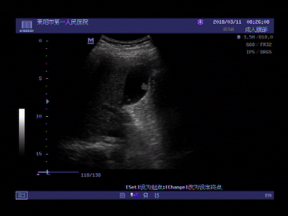The width and height of the screenshot is (288, 216).
Task: Click the cine frame position marker
Action: pos(47,172)
